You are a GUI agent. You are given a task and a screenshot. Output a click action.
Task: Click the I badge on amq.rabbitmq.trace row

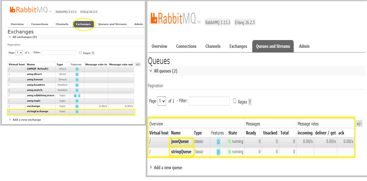click(x=79, y=96)
